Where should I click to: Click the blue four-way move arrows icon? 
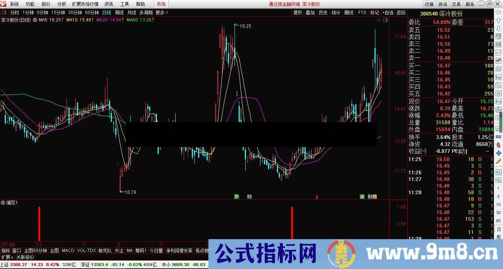coord(498,153)
